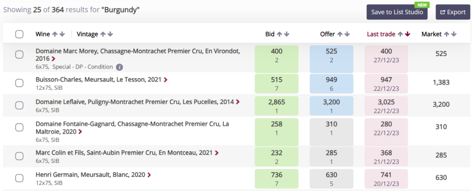
Task: Sort Market column ascending arrow
Action: (447, 35)
